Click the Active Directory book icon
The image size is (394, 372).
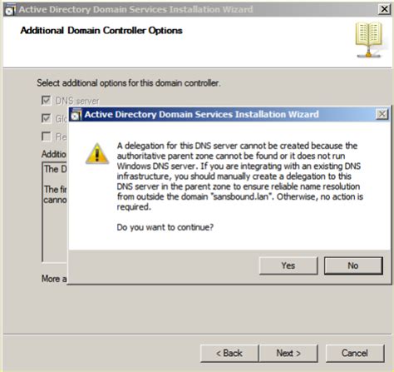tap(369, 40)
